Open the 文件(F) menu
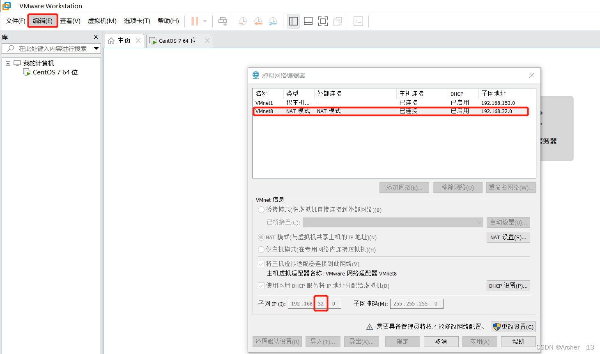The height and width of the screenshot is (354, 600). (x=16, y=21)
